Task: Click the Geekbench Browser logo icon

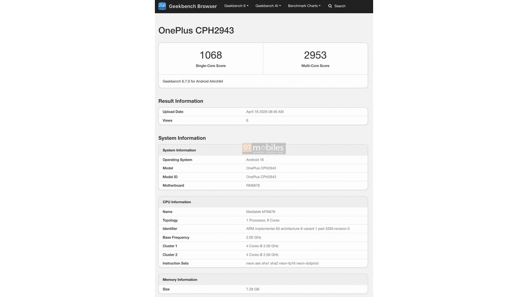Action: click(161, 6)
